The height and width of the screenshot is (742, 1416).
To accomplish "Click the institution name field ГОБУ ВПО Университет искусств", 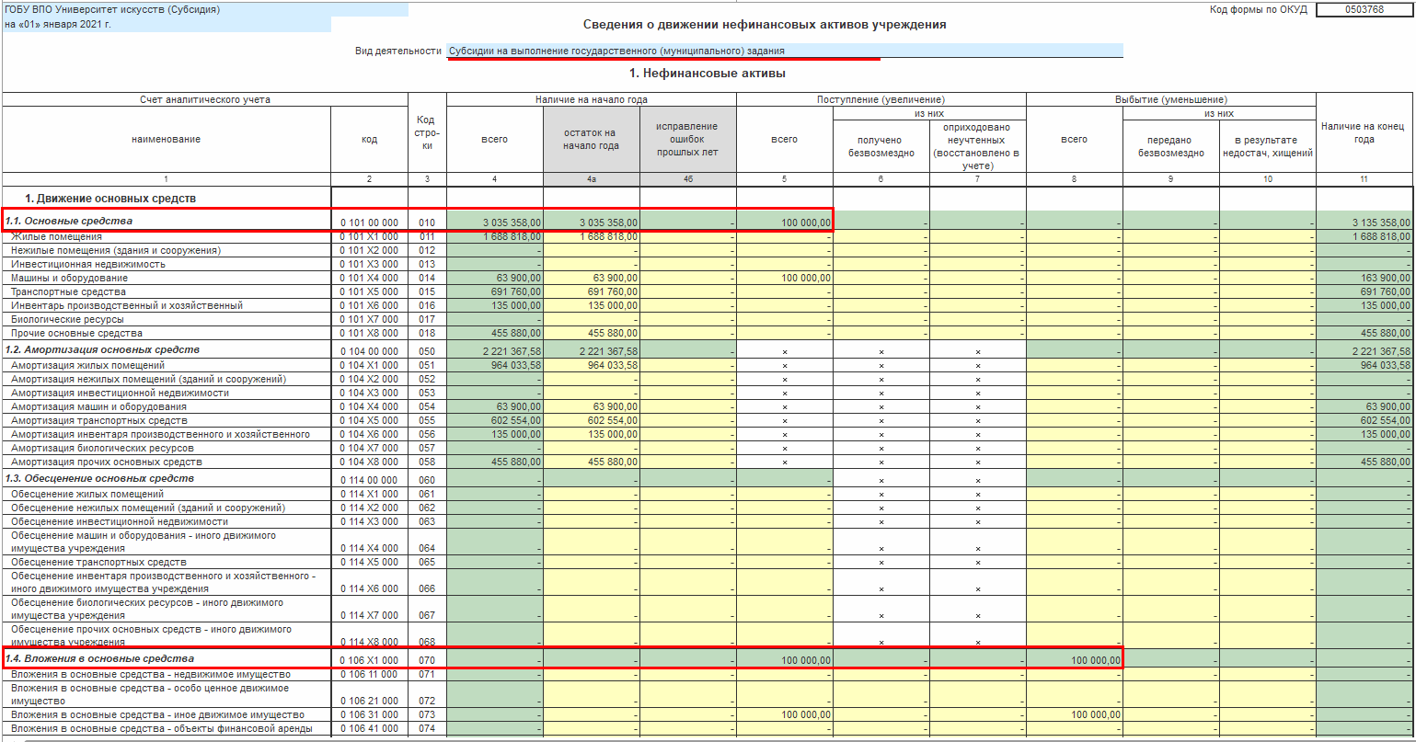I will point(205,10).
